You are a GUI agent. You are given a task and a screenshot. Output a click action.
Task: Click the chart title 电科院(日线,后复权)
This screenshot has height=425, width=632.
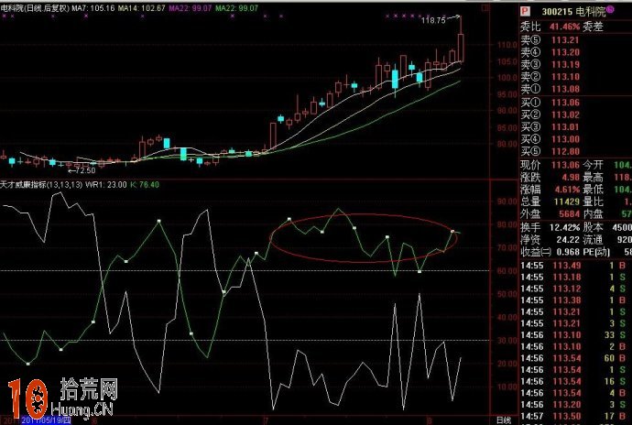(35, 8)
